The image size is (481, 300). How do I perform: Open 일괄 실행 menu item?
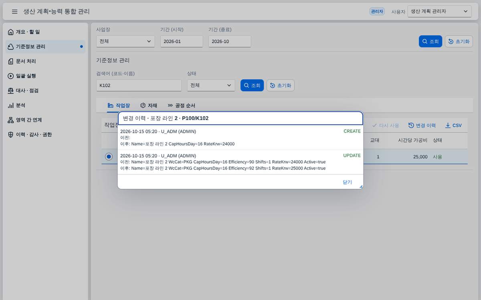(46, 76)
